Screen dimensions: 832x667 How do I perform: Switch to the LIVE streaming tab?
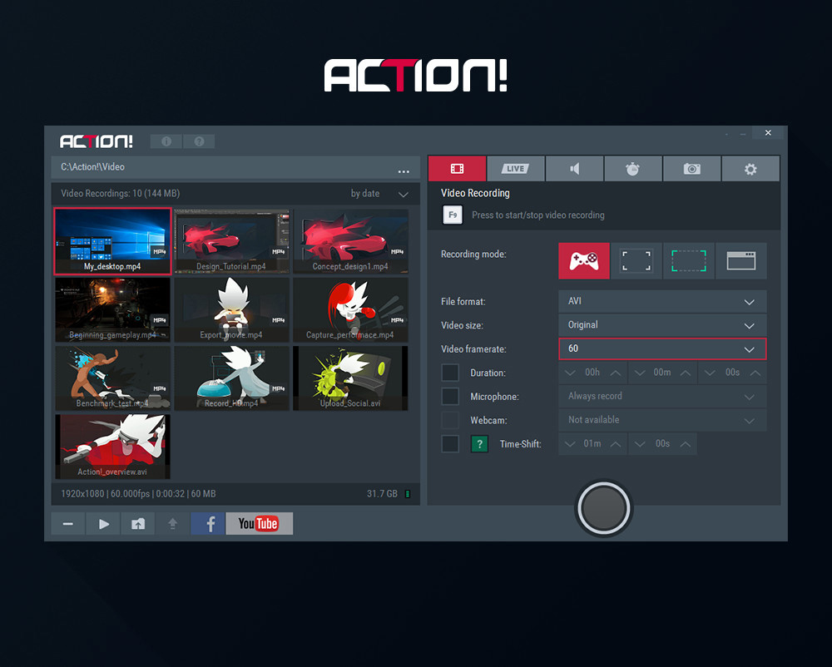(515, 169)
